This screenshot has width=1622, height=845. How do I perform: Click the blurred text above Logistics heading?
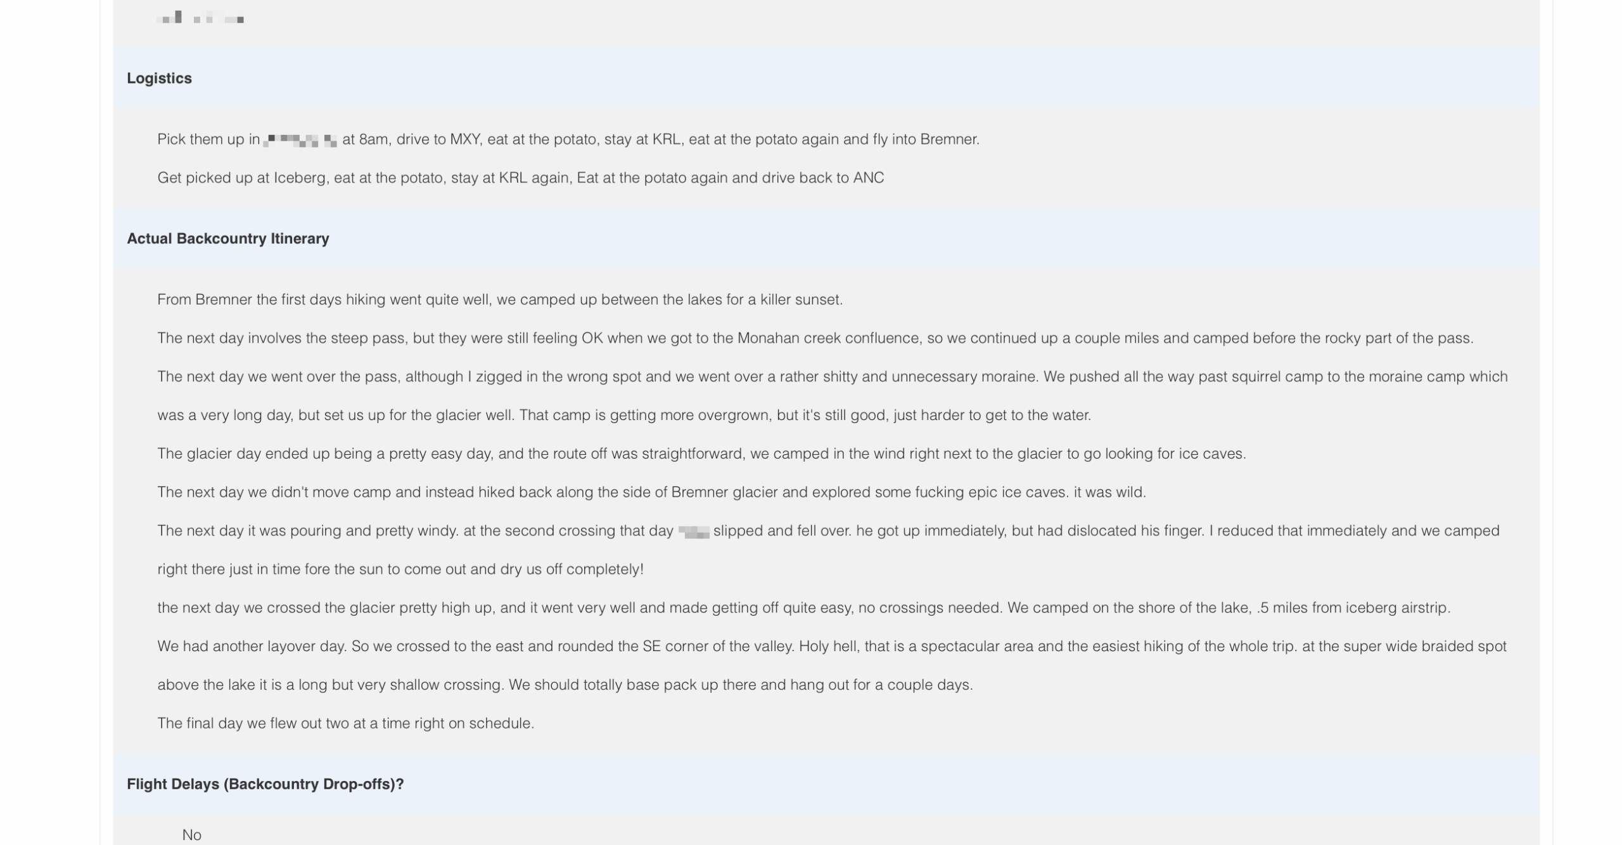[200, 18]
